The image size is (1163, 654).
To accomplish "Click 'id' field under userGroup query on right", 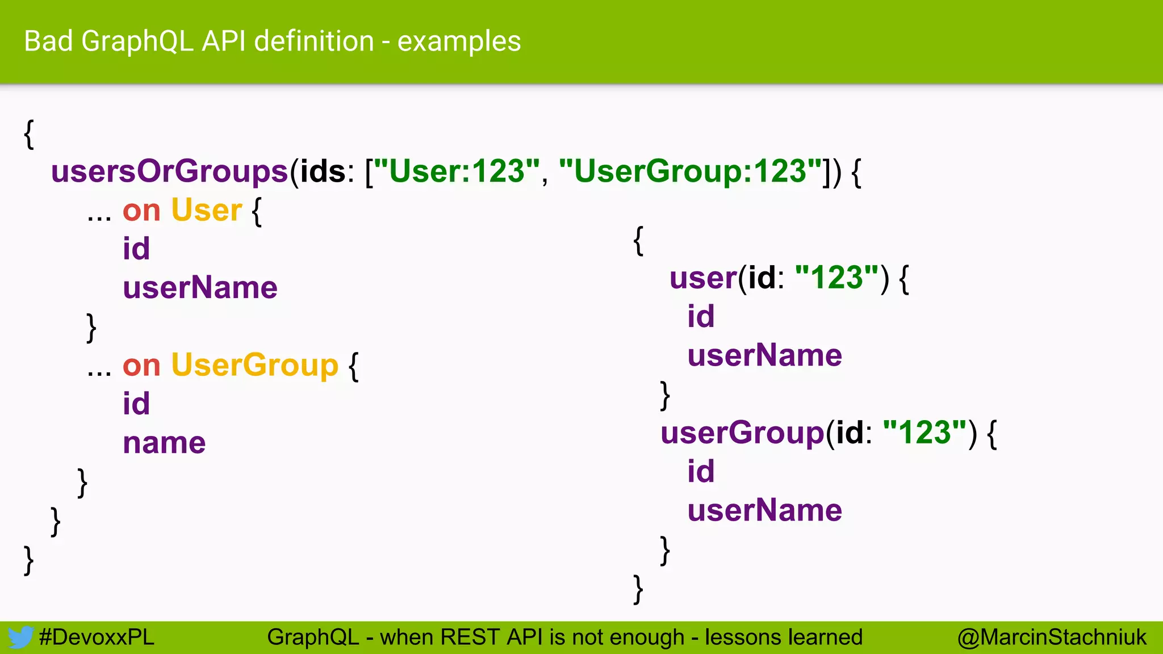I will (701, 471).
